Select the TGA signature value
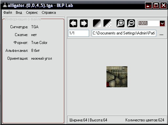This screenshot has width=168, height=125. point(35,27)
